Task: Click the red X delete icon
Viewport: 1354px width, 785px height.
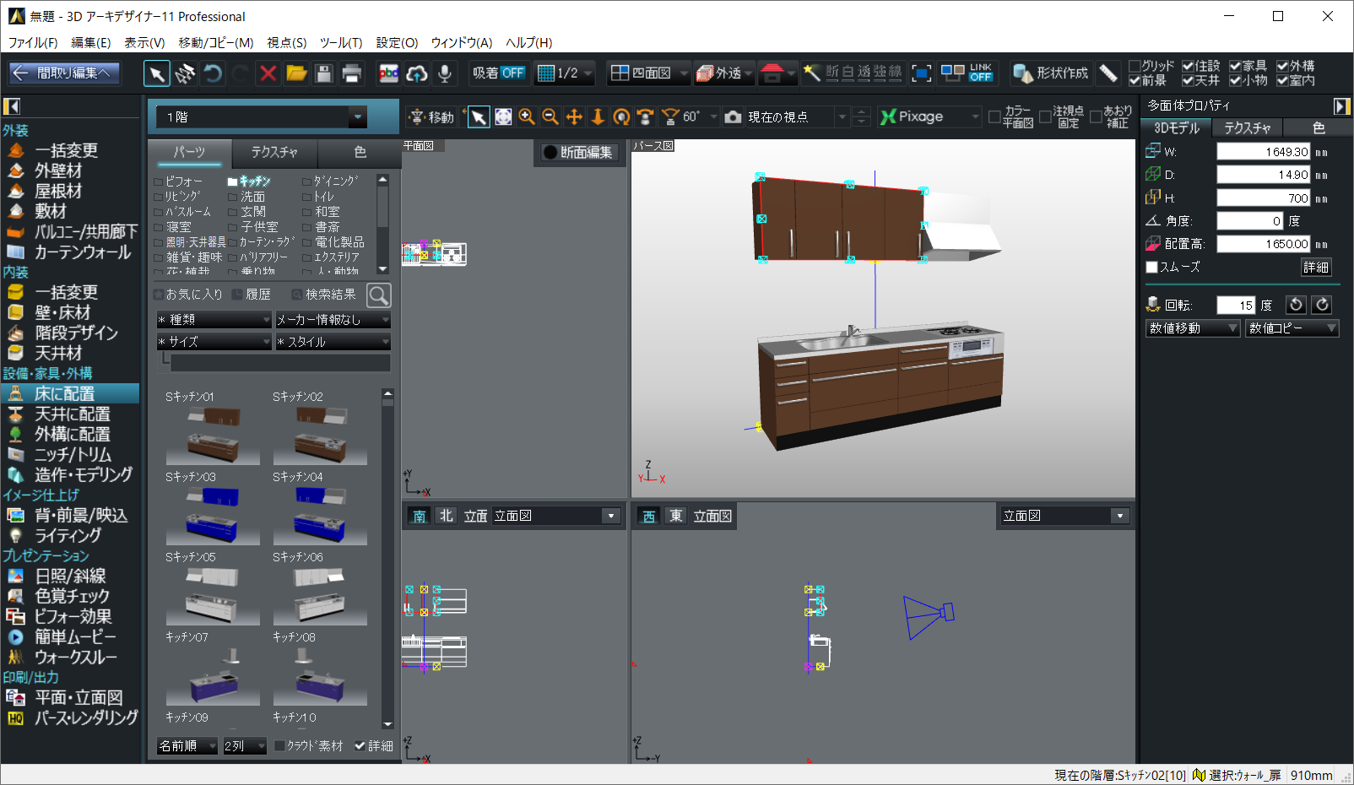Action: pos(268,73)
